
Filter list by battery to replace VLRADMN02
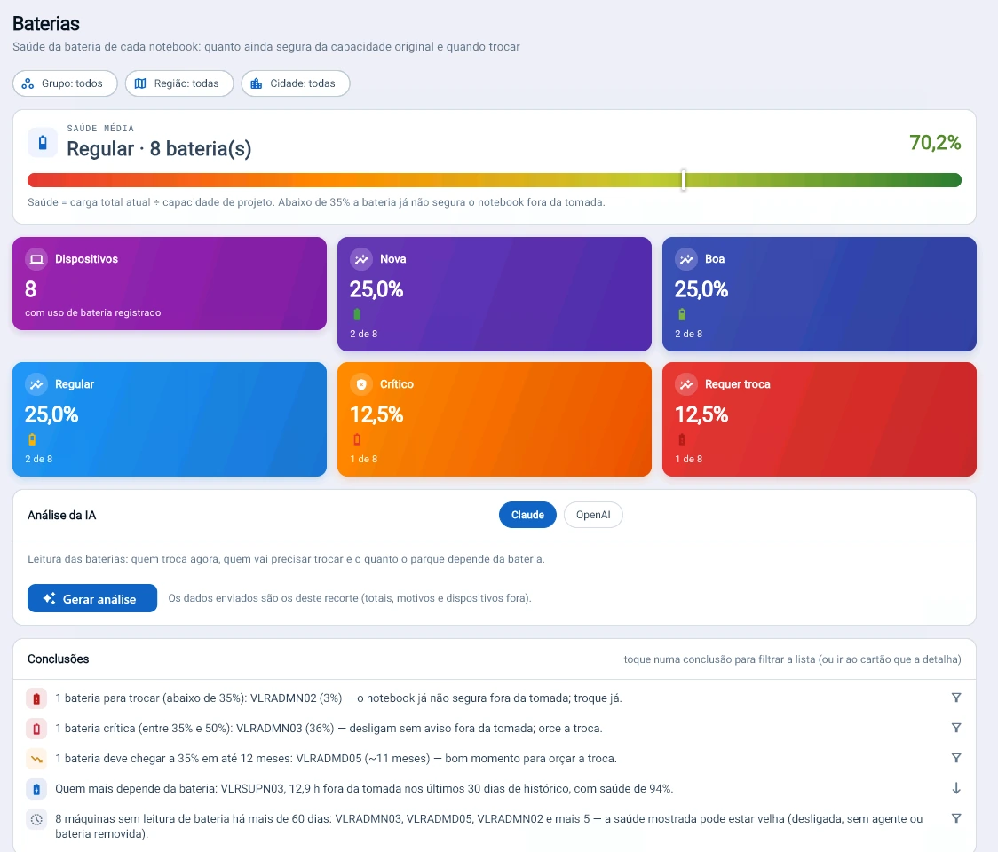tap(956, 698)
